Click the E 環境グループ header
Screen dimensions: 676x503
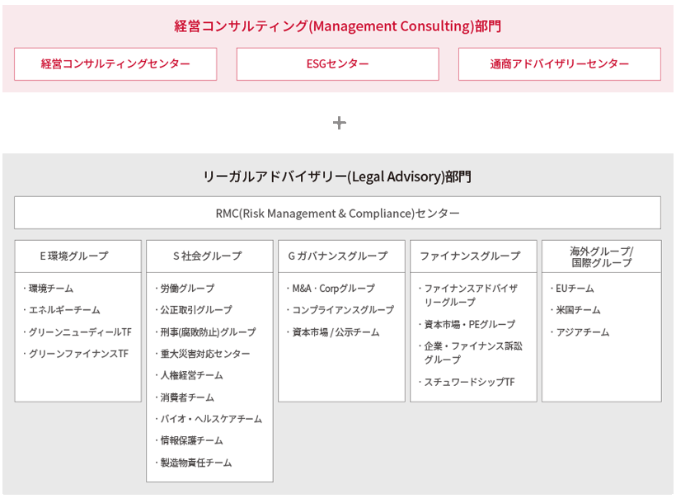pyautogui.click(x=78, y=256)
